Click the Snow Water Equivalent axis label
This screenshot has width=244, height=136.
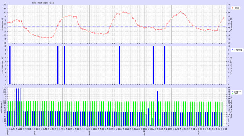(x=231, y=107)
